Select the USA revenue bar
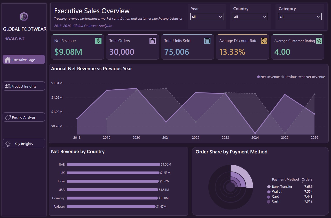The height and width of the screenshot is (218, 331). [113, 190]
